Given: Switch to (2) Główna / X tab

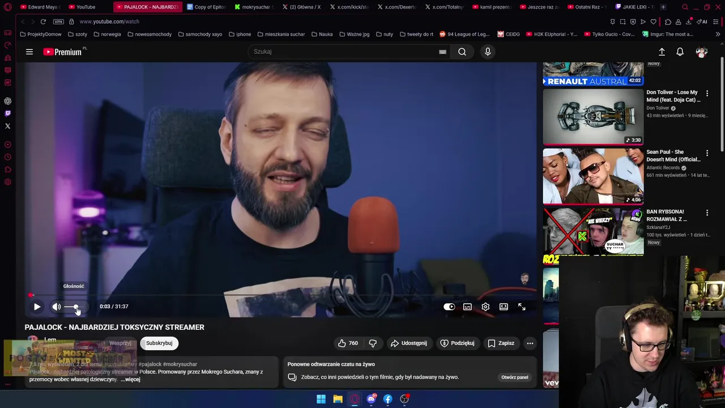Looking at the screenshot, I should coord(301,7).
